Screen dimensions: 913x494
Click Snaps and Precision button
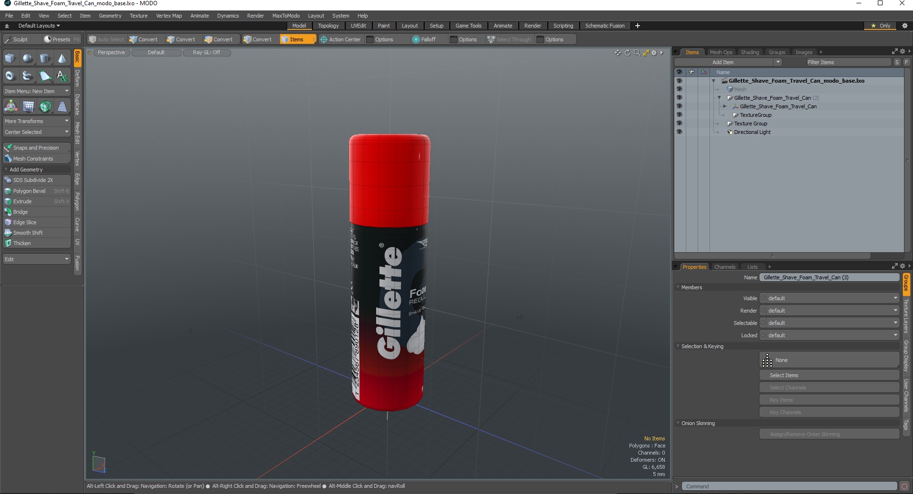37,148
